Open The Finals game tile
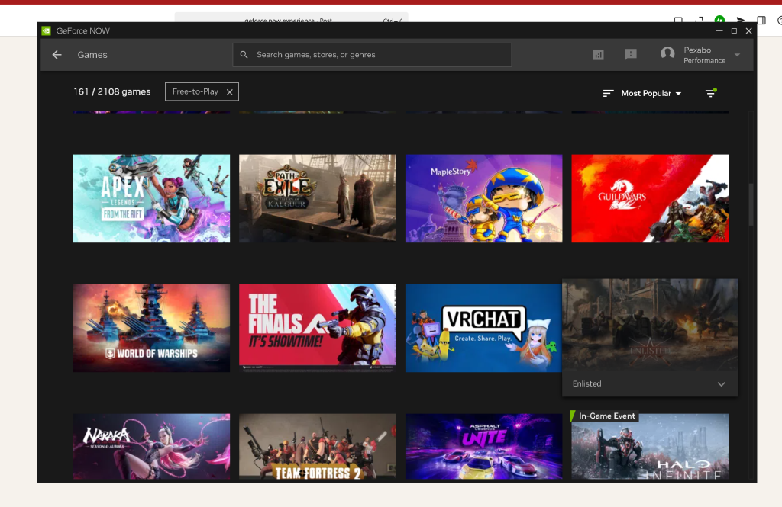 [318, 328]
